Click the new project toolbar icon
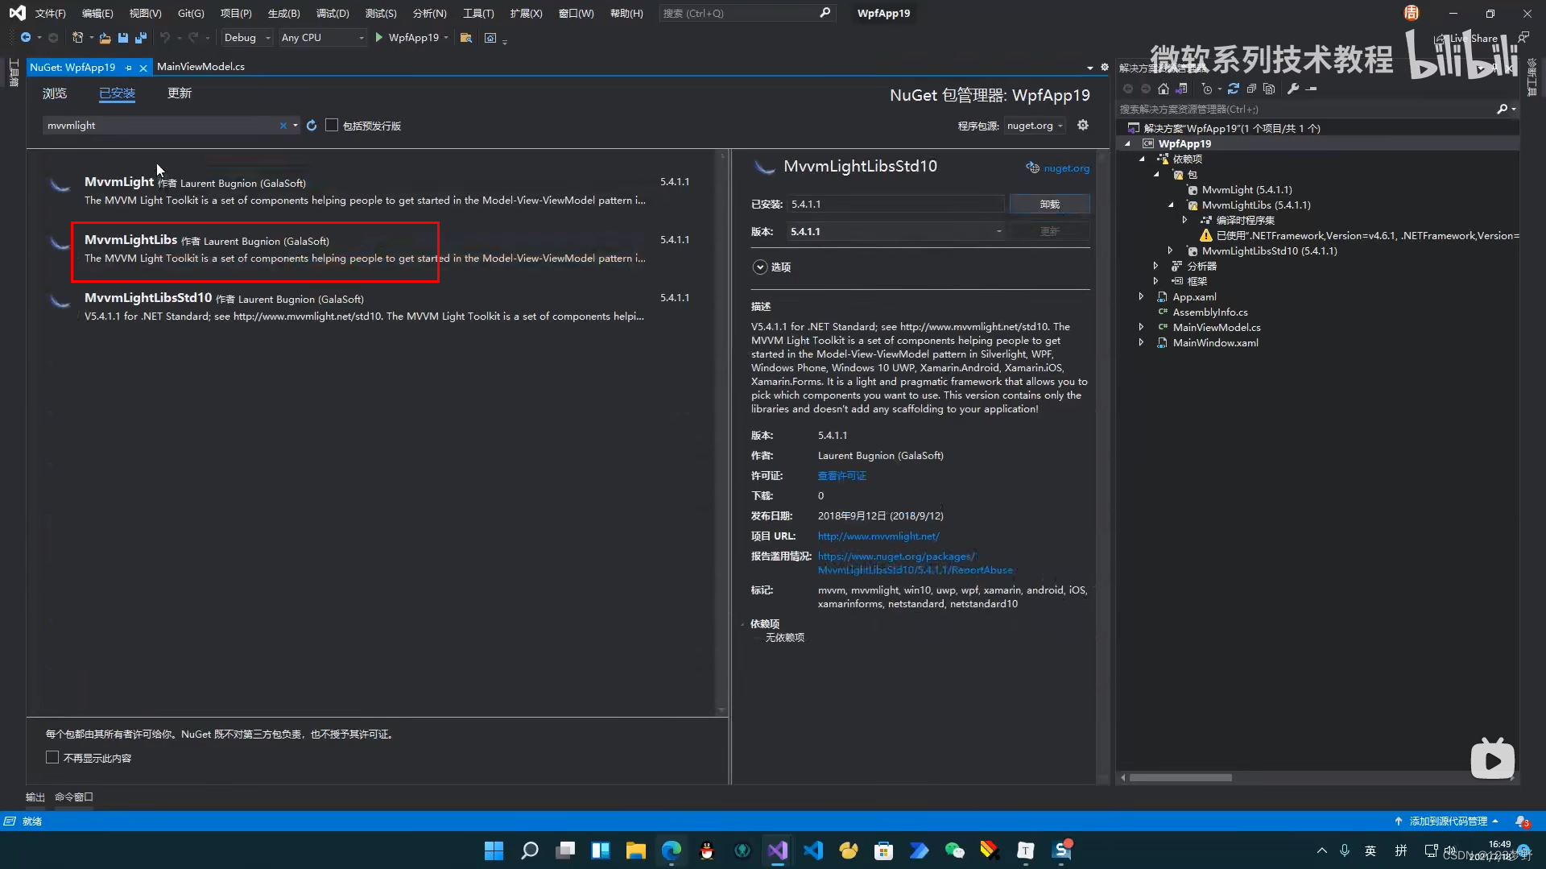This screenshot has width=1546, height=869. click(77, 38)
